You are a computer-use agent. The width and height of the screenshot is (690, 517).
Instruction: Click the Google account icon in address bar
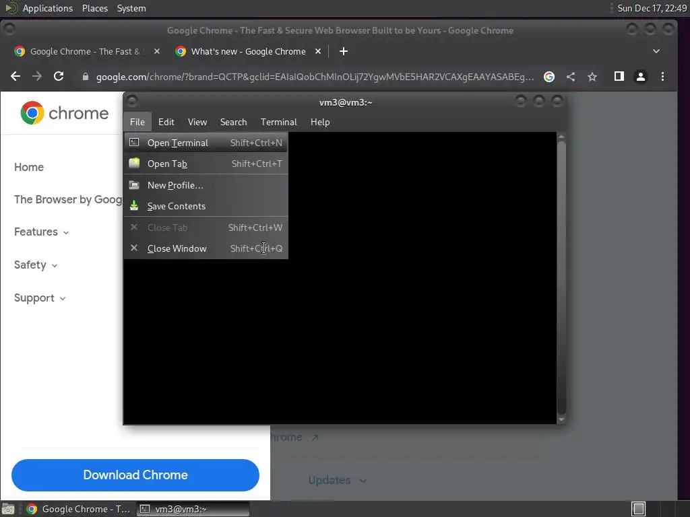548,77
